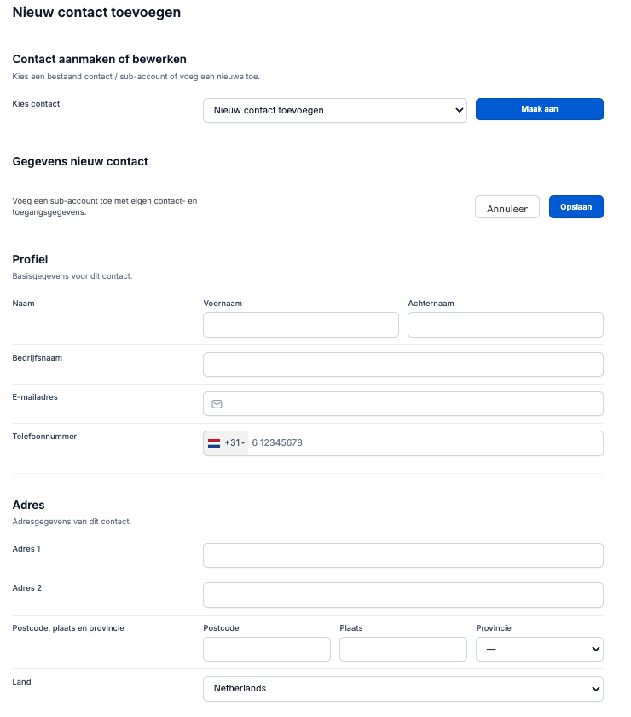Open the +31 country code selector
Viewport: 631px width, 717px height.
click(x=226, y=443)
